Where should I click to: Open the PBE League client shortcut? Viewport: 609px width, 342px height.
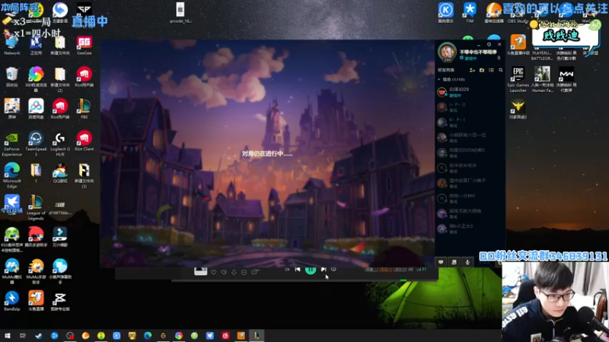(x=84, y=109)
